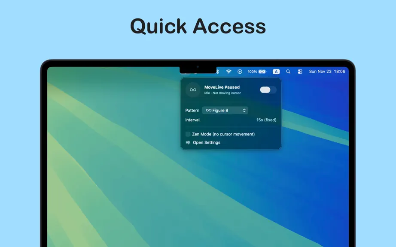The width and height of the screenshot is (396, 247).
Task: Click the MoveLive infinity logo icon
Action: point(193,90)
